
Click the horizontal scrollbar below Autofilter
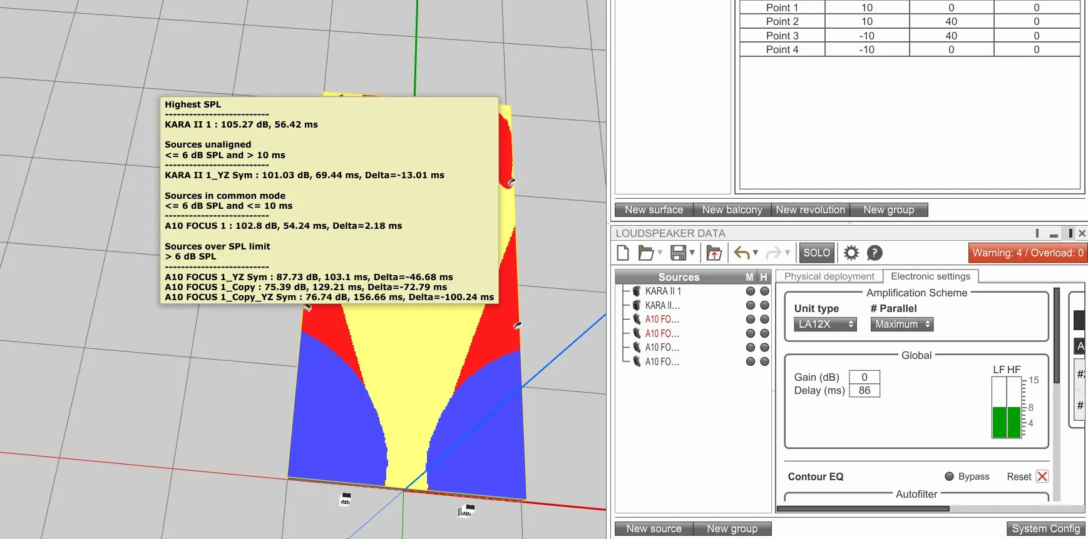pyautogui.click(x=863, y=508)
